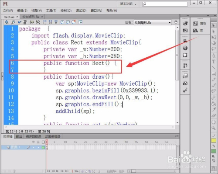Screen dimensions: 218x174
Task: Open the Swatches grid panel icon
Action: [x=185, y=31]
